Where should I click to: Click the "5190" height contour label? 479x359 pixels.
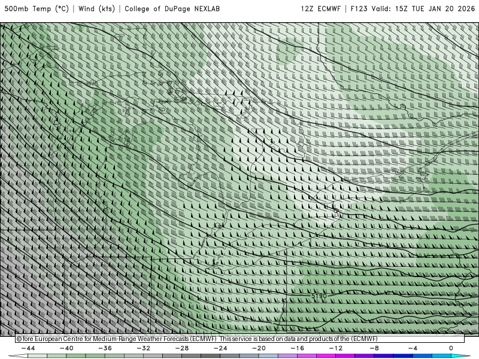tap(319, 296)
